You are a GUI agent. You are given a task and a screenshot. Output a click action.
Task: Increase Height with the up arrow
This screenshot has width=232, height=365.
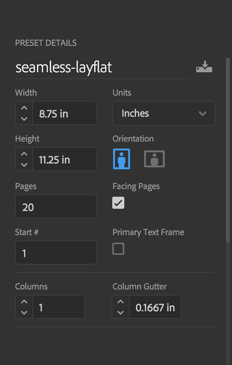[24, 154]
